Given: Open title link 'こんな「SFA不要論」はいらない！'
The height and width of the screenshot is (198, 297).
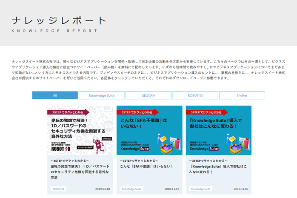Looking at the screenshot, I should pos(146,166).
